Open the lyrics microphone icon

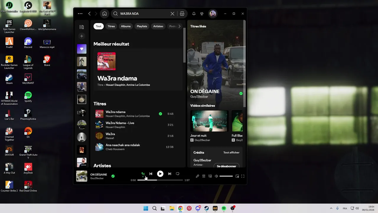click(198, 176)
